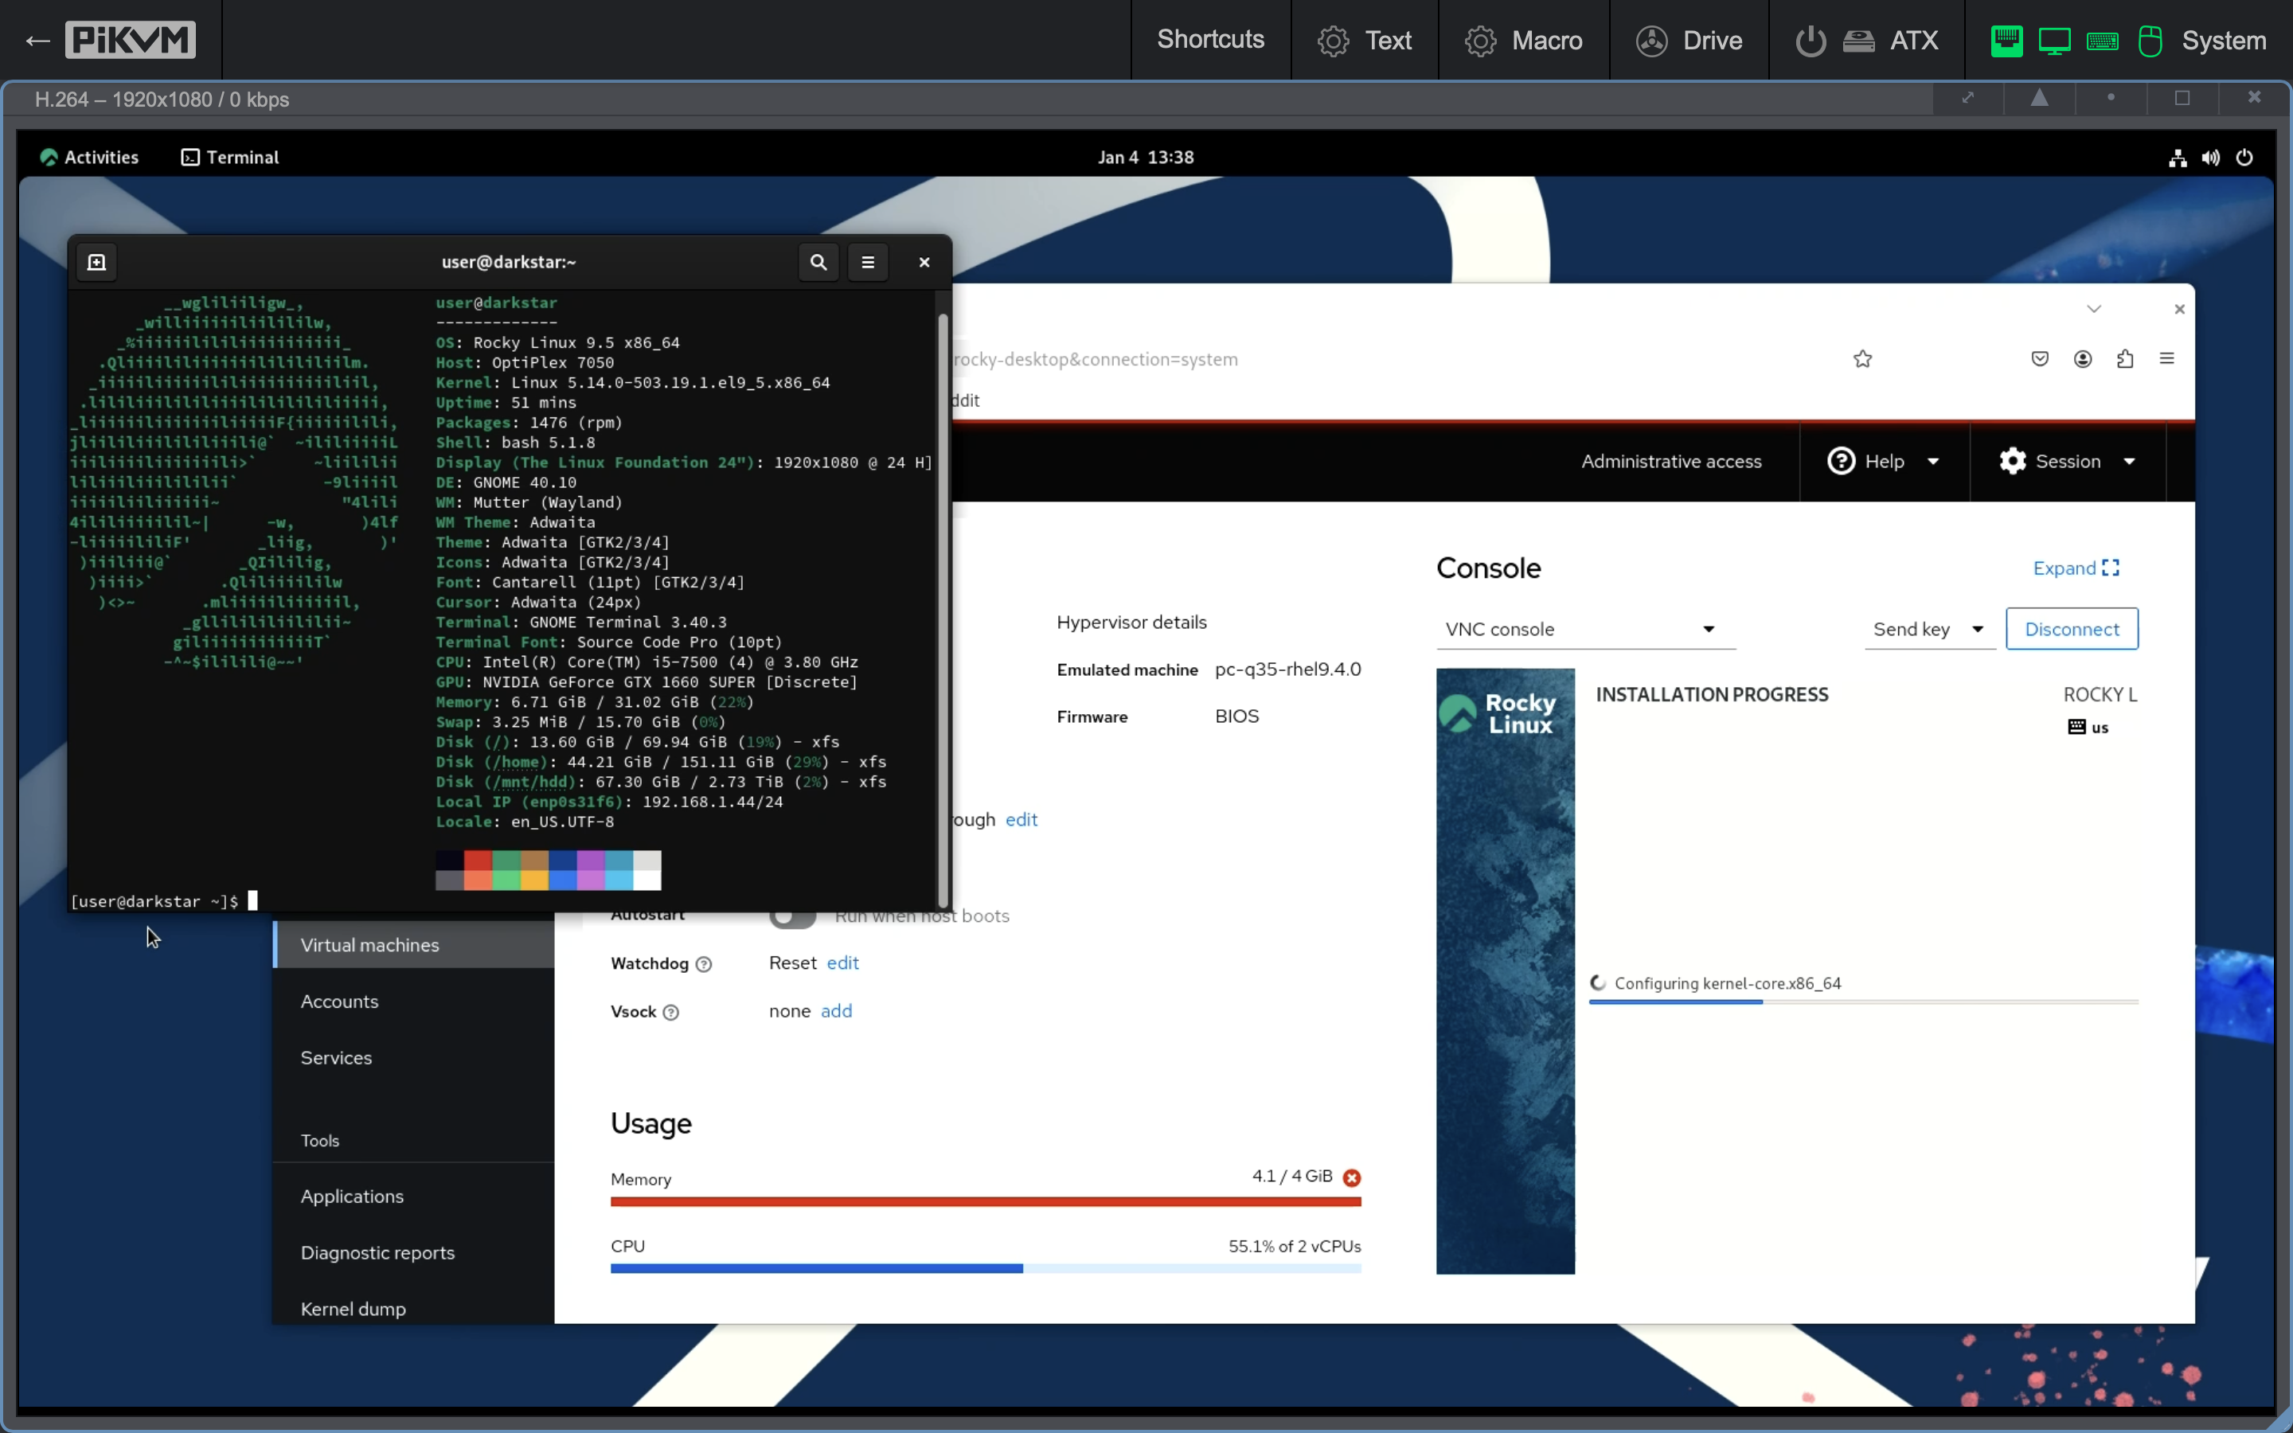Click the green mouse indicator icon

pyautogui.click(x=2150, y=41)
